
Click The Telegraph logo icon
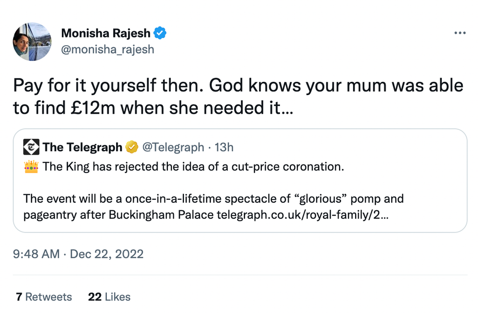[31, 147]
